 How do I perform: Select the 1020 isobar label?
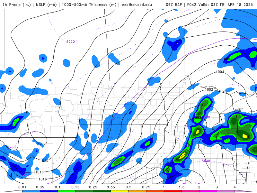pyautogui.click(x=44, y=161)
